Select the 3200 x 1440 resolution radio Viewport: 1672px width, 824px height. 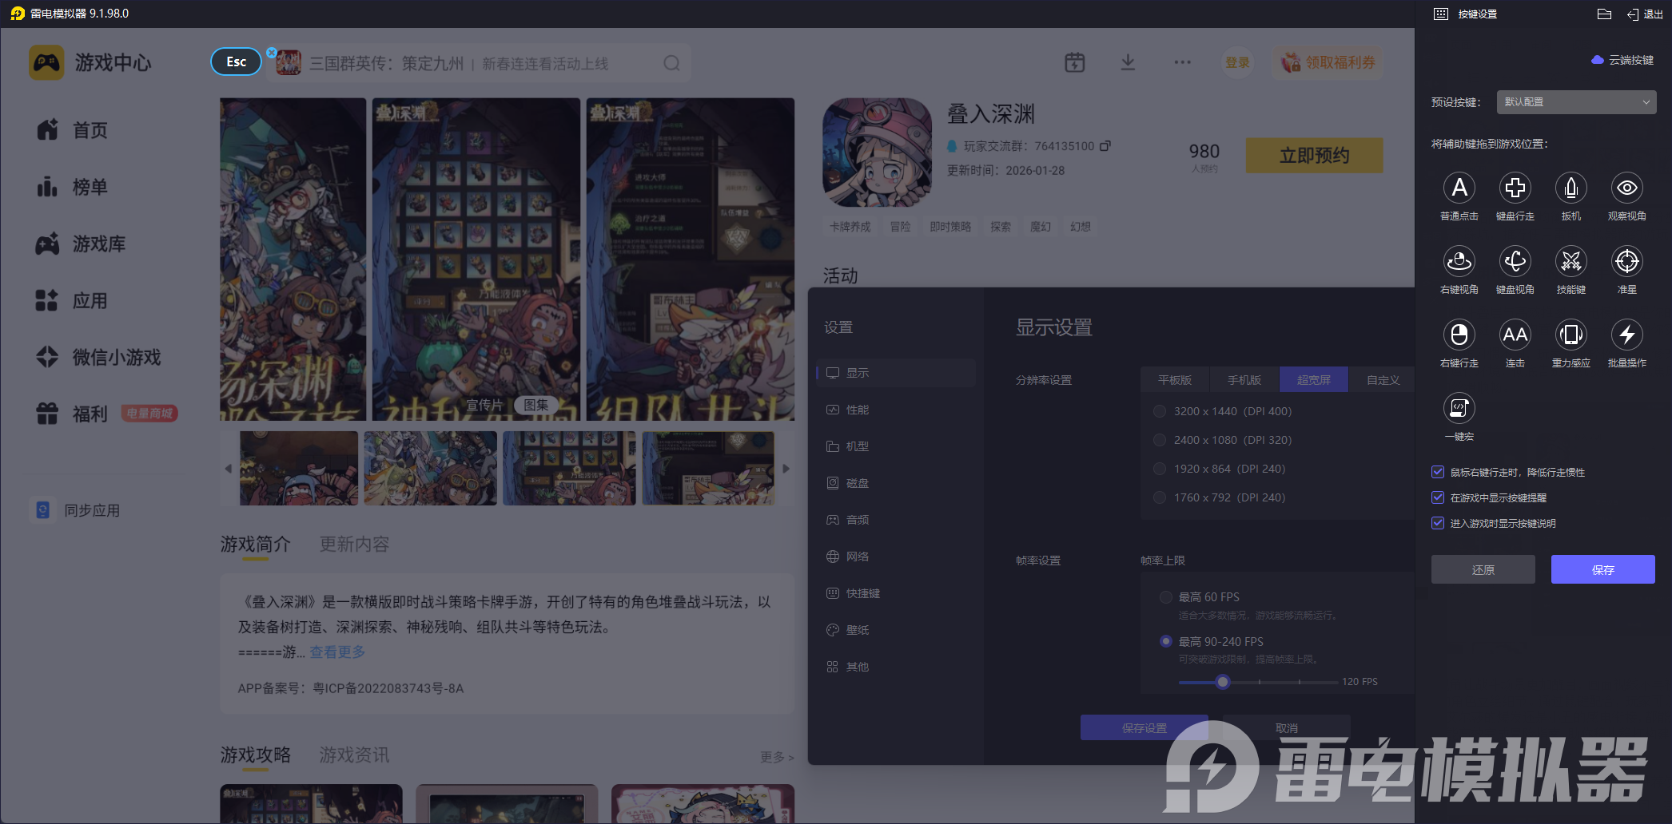1159,411
